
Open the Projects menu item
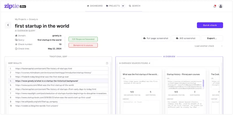113,6
